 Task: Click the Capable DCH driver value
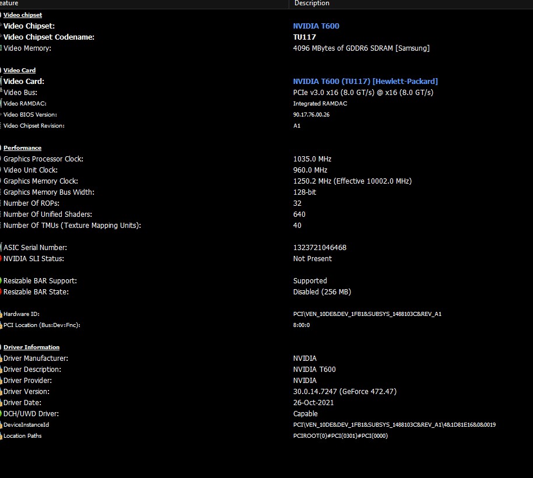(305, 414)
